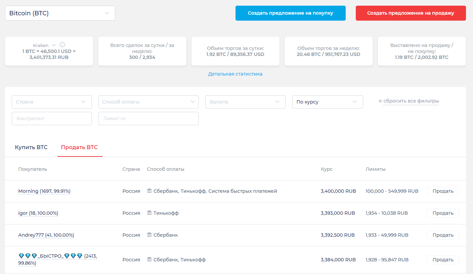Click the bank icon in the Morning row
473x274 pixels.
pyautogui.click(x=149, y=191)
